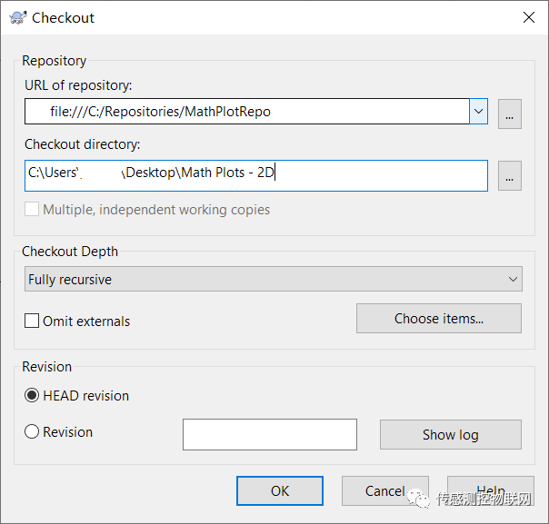Focus the Revision number input box

(269, 434)
